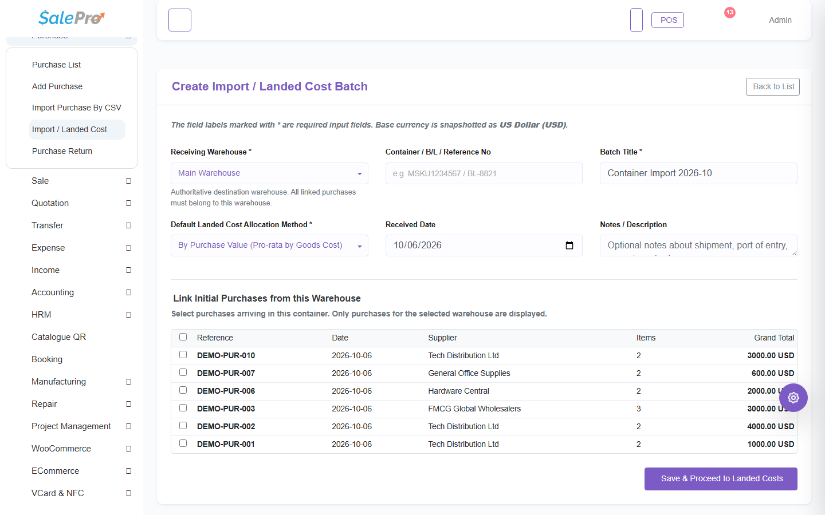Expand the WooCommerce sidebar menu
825x515 pixels.
tap(72, 449)
